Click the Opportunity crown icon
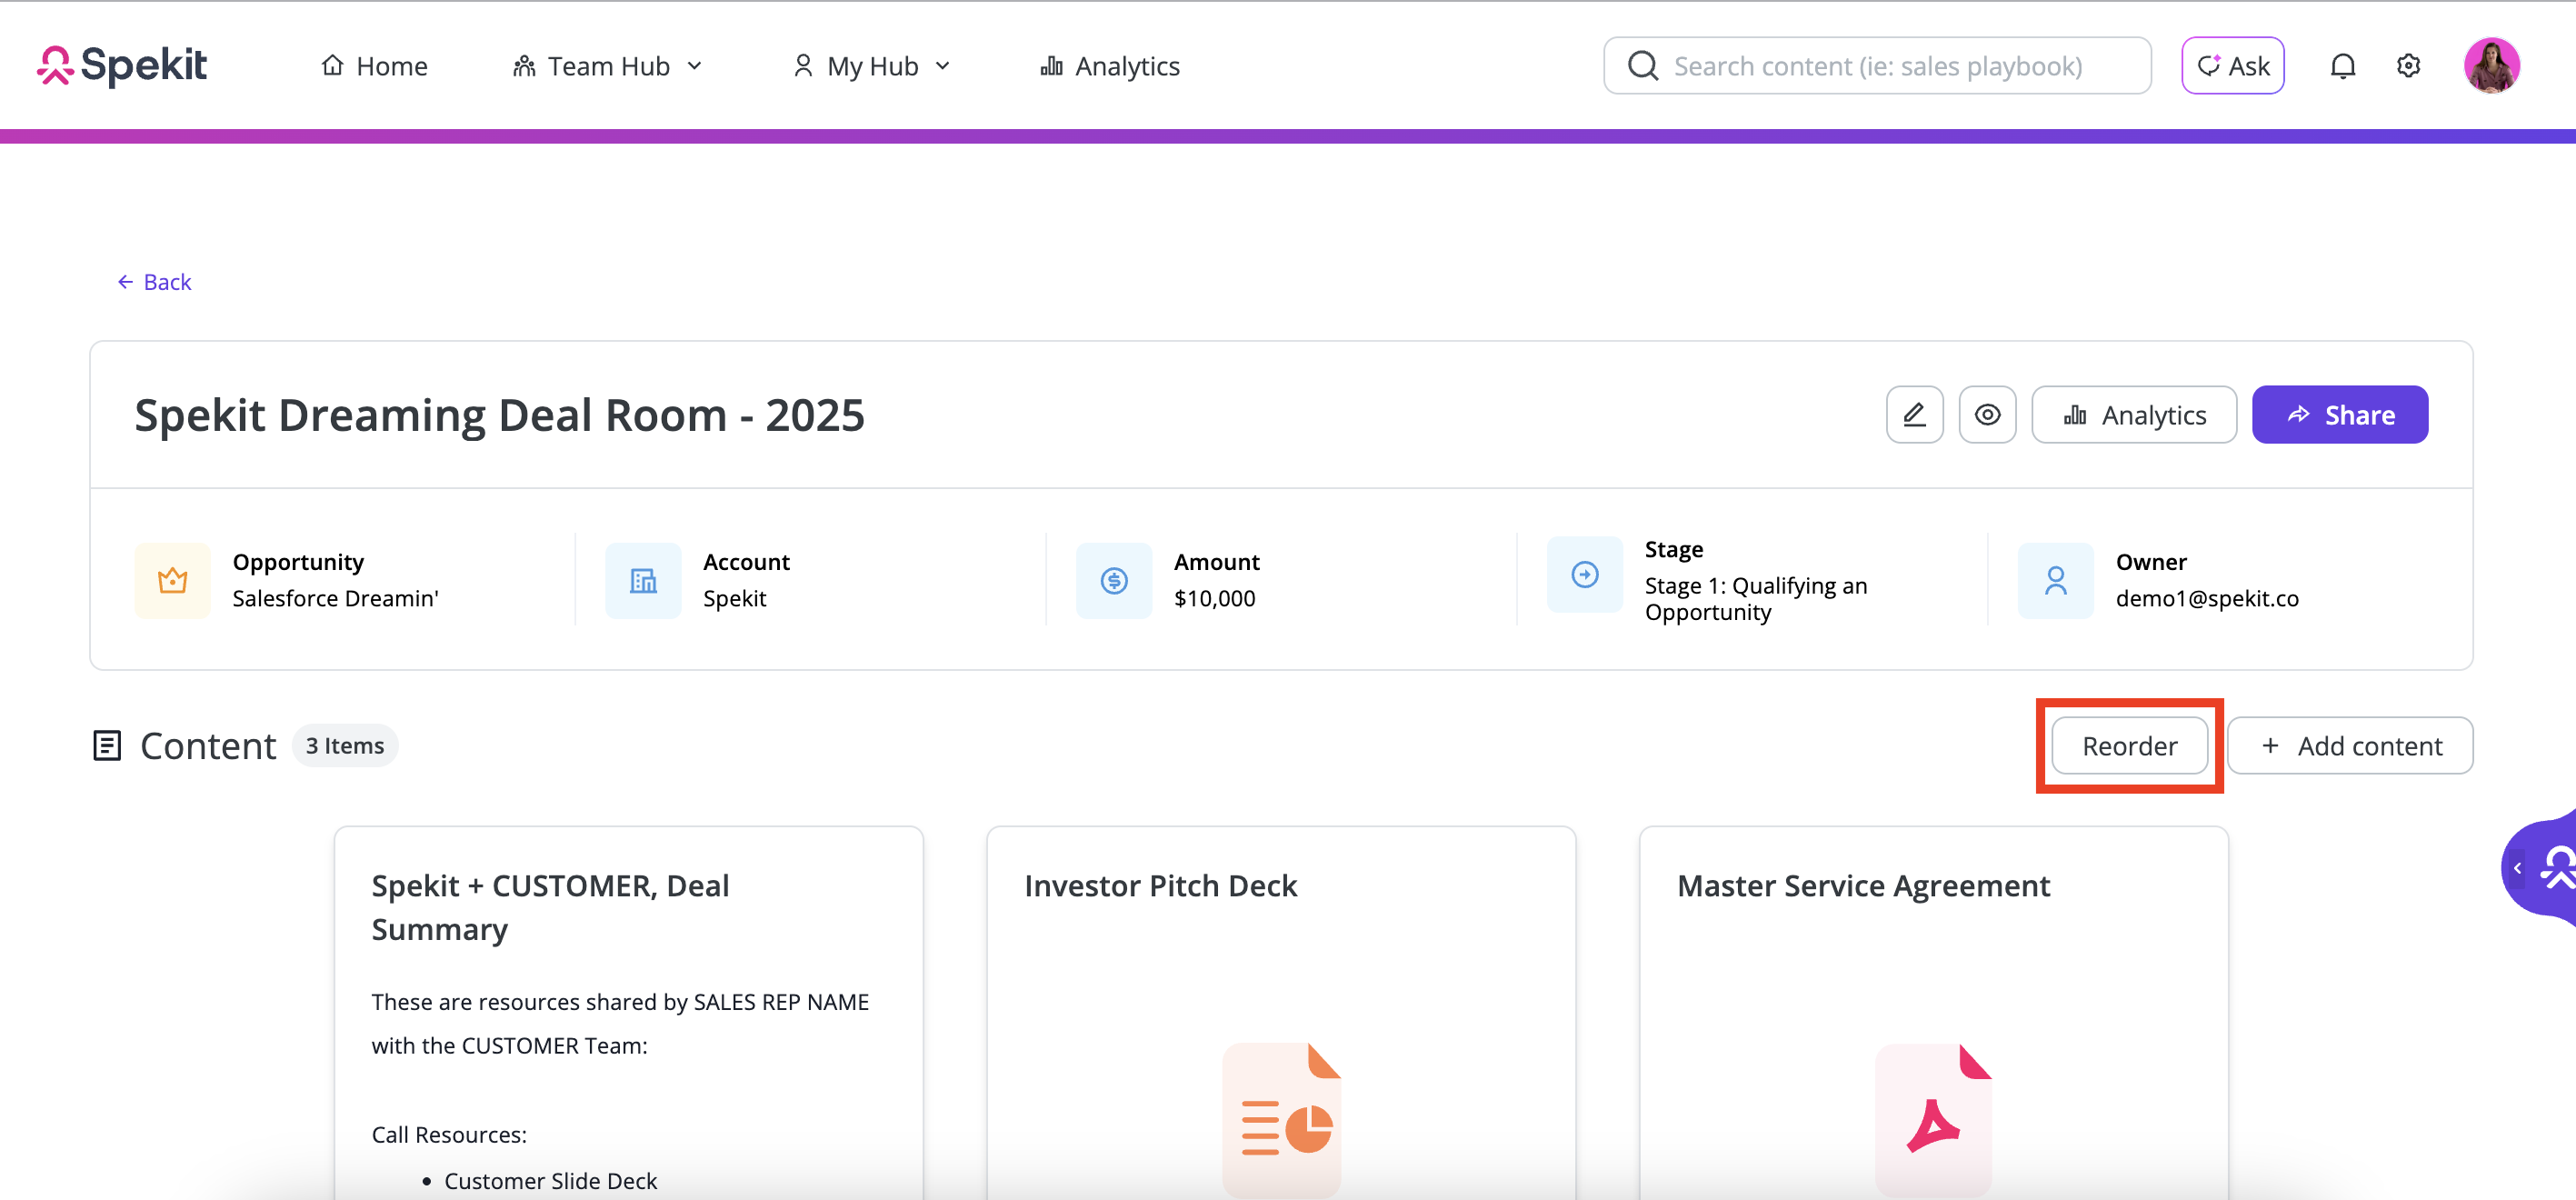 point(172,580)
